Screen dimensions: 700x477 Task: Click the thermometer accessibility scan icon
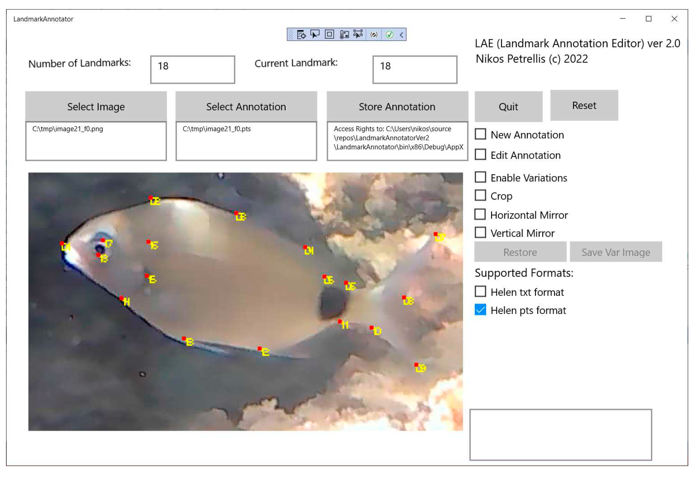pyautogui.click(x=344, y=35)
